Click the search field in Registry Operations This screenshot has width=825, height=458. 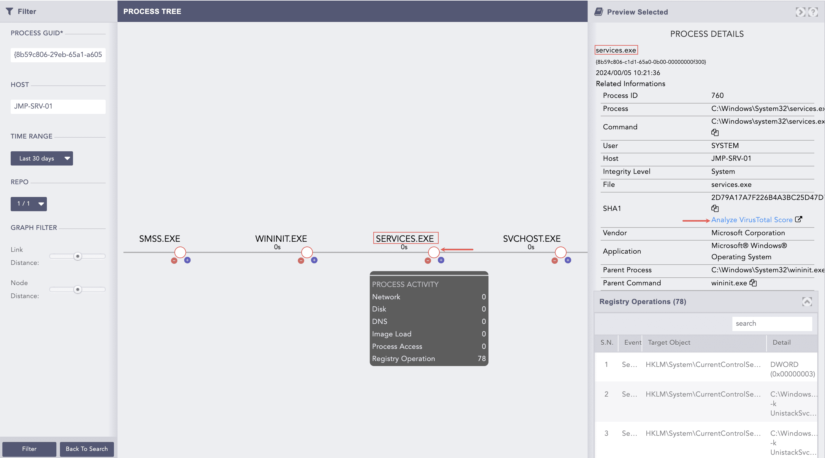click(x=772, y=323)
